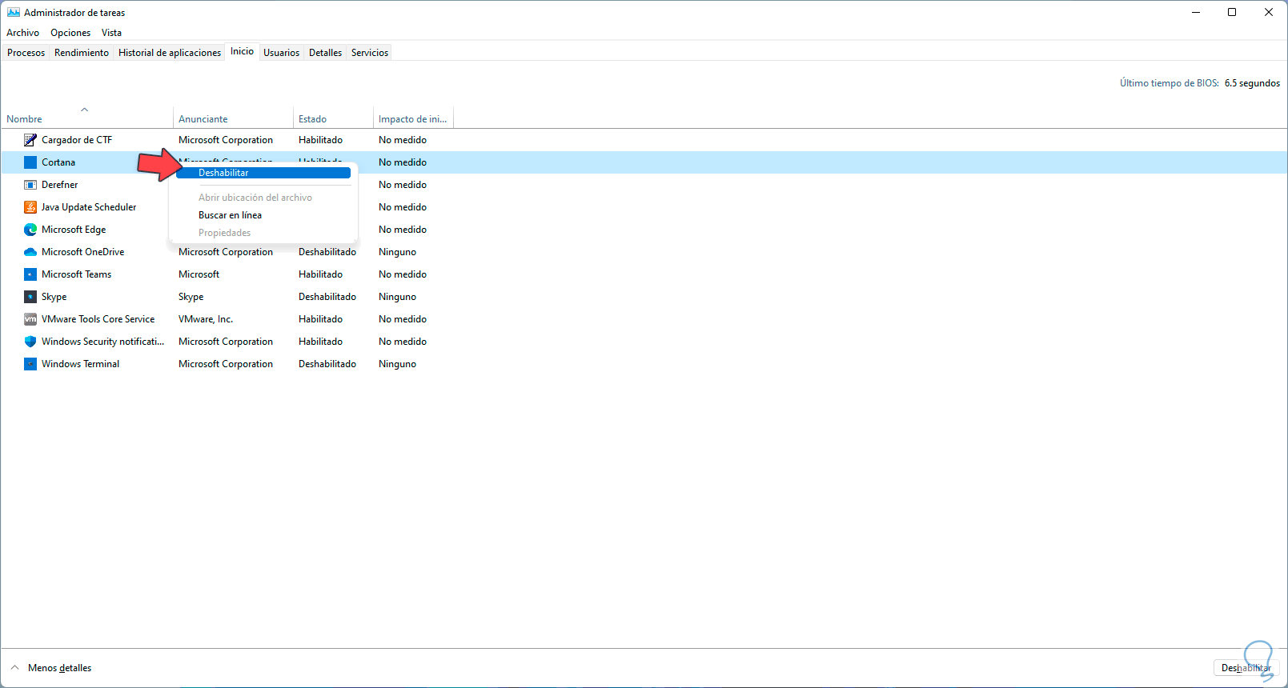
Task: Click Habilitado status in Microsoft Teams row
Action: 320,274
